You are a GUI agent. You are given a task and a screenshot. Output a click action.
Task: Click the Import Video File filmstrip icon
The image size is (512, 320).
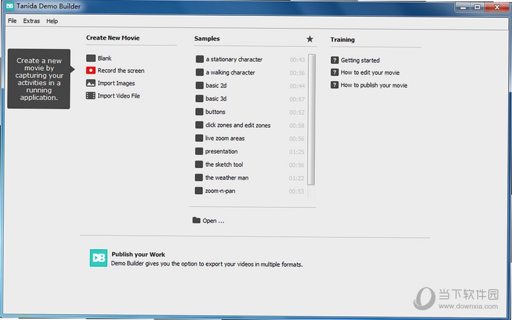(91, 96)
